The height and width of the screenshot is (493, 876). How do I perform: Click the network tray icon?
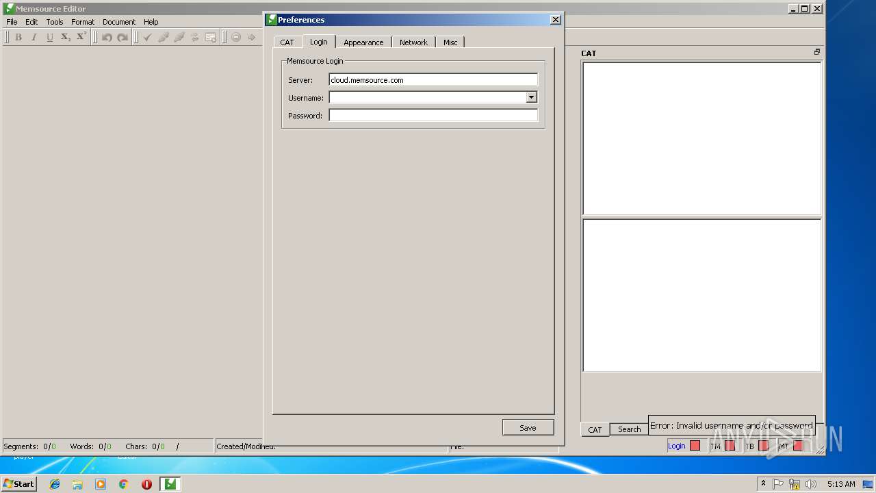pyautogui.click(x=795, y=484)
